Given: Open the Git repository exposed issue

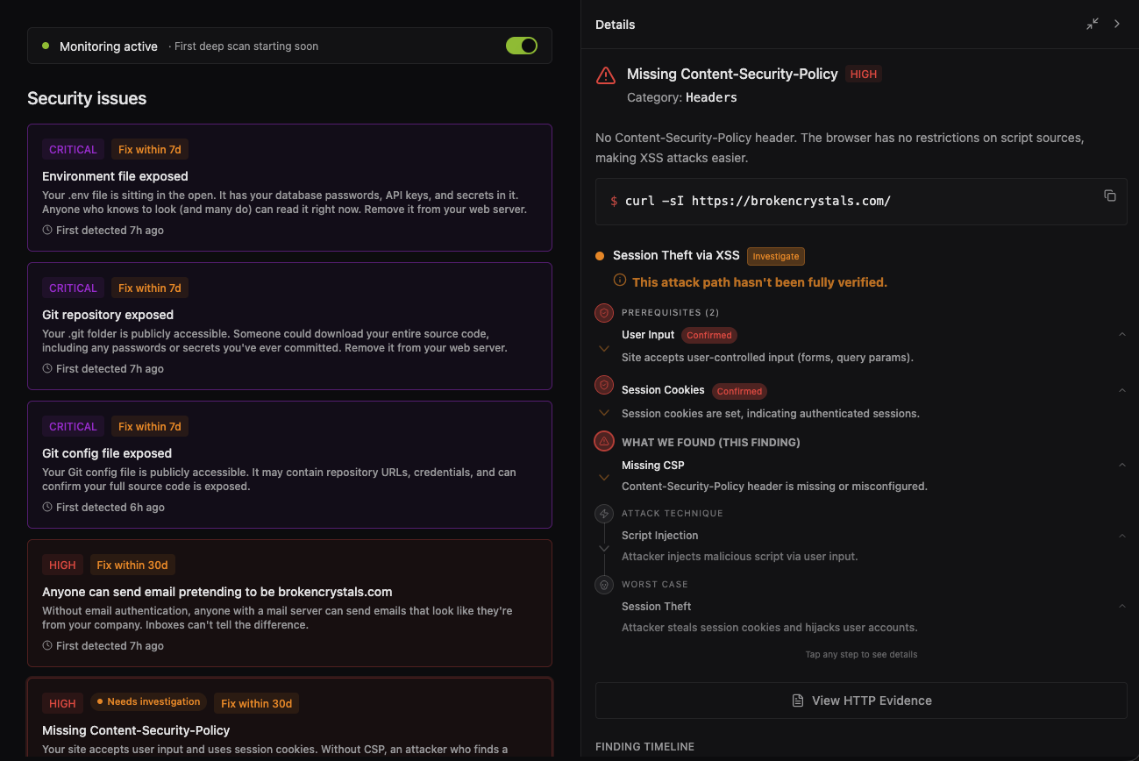Looking at the screenshot, I should pyautogui.click(x=289, y=326).
